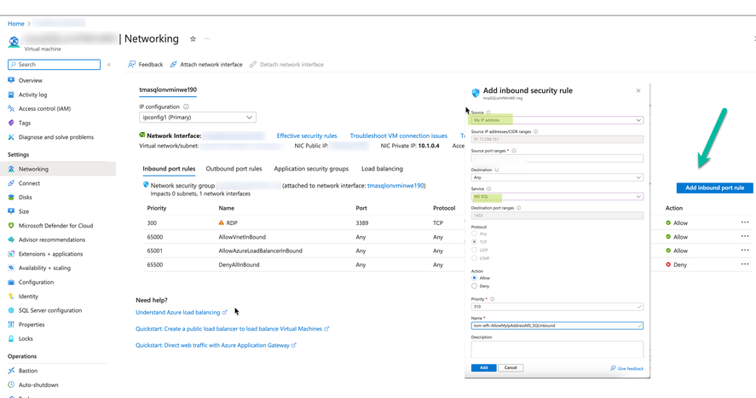
Task: Click Cancel in the security rule panel
Action: coord(511,367)
